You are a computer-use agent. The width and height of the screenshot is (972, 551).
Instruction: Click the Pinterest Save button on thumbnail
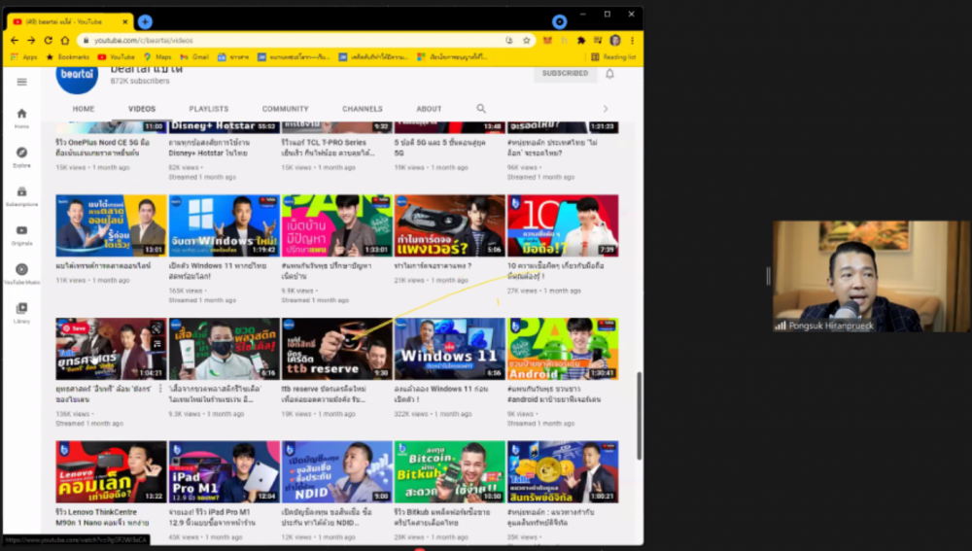click(x=74, y=328)
